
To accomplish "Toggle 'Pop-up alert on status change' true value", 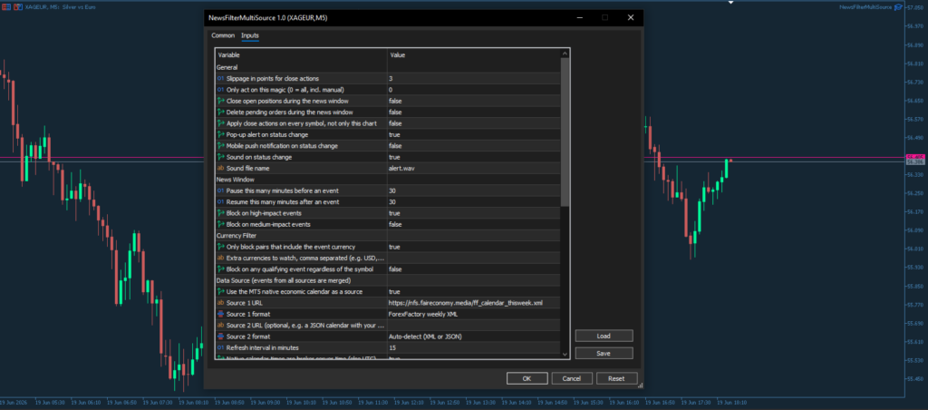I will [473, 134].
